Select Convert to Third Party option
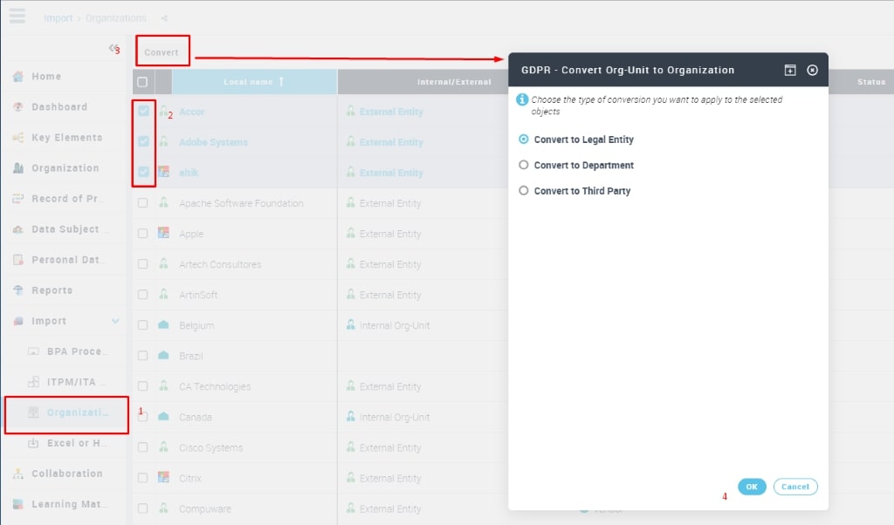Screen dimensions: 894x525 [x=524, y=190]
